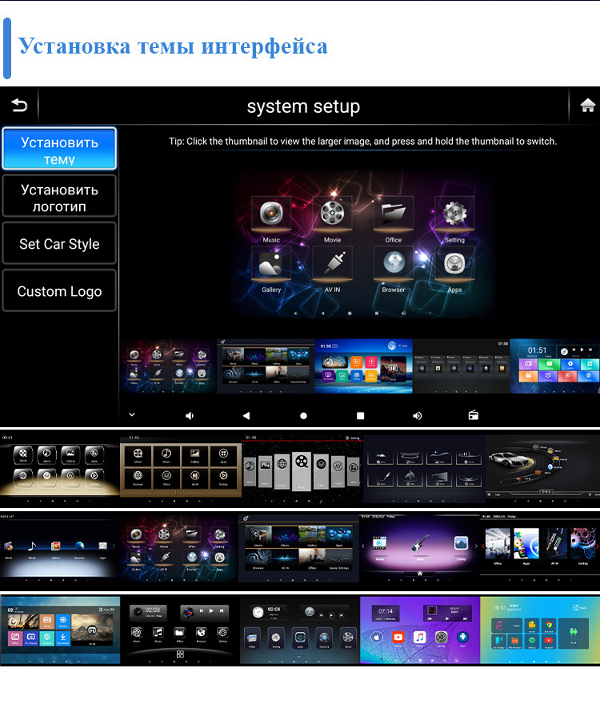600x704 pixels.
Task: Tap the Browser globe icon in preview
Action: [x=393, y=265]
